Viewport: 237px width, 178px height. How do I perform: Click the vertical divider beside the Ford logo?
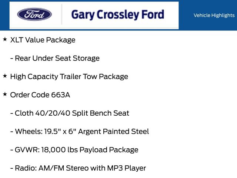[x=61, y=15]
